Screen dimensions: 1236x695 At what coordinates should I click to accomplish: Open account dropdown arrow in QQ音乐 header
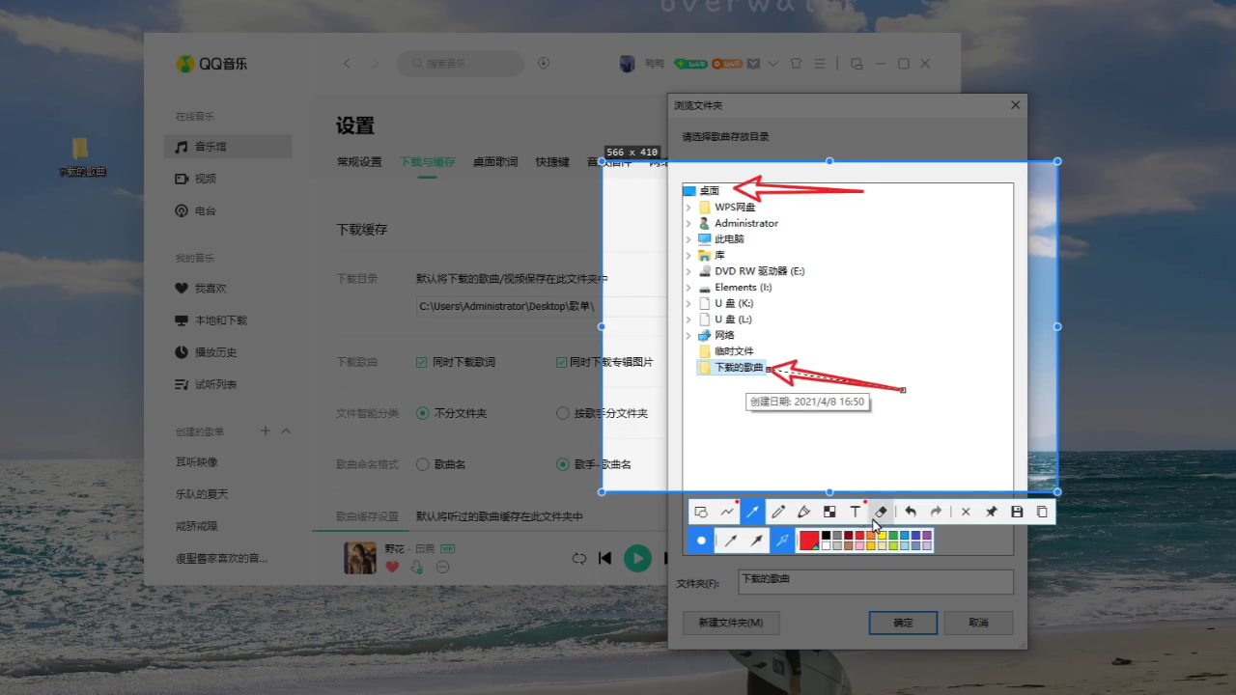pos(772,64)
